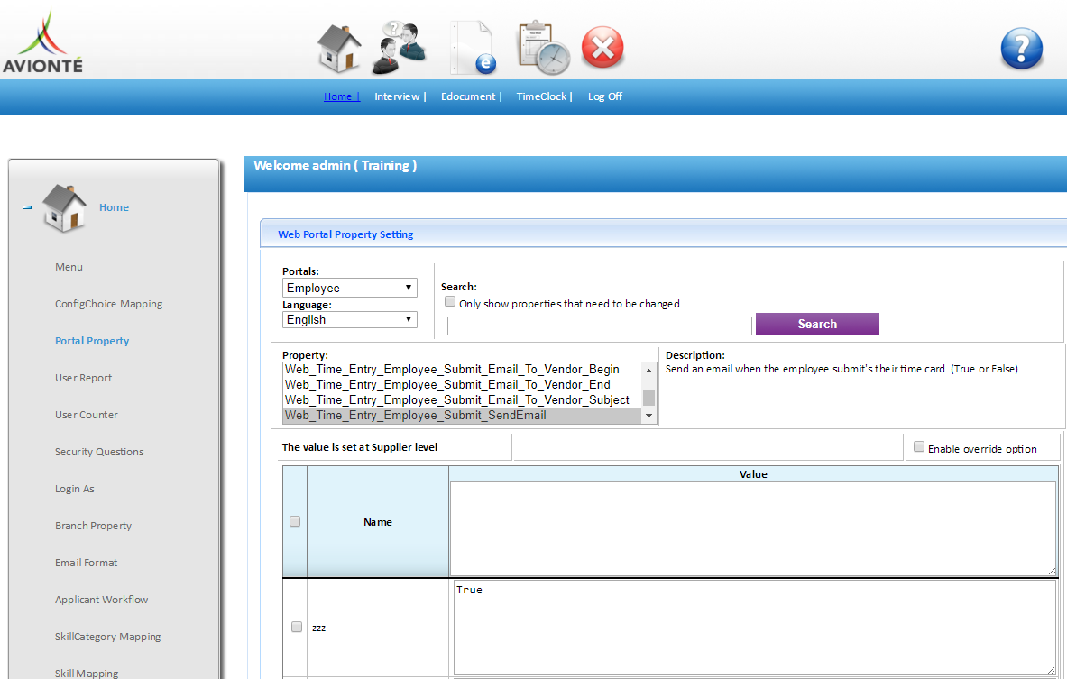
Task: Open the Edocument page icon
Action: (x=474, y=48)
